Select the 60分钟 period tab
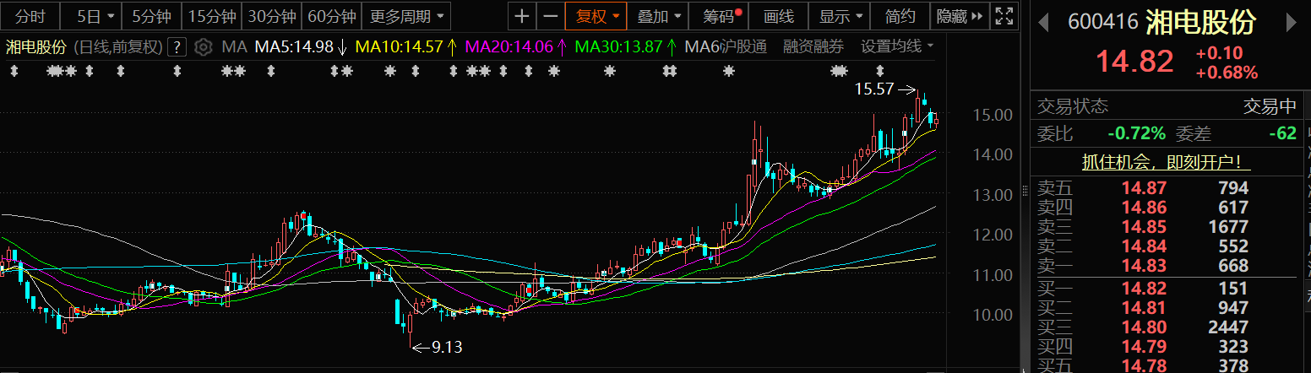 coord(331,16)
